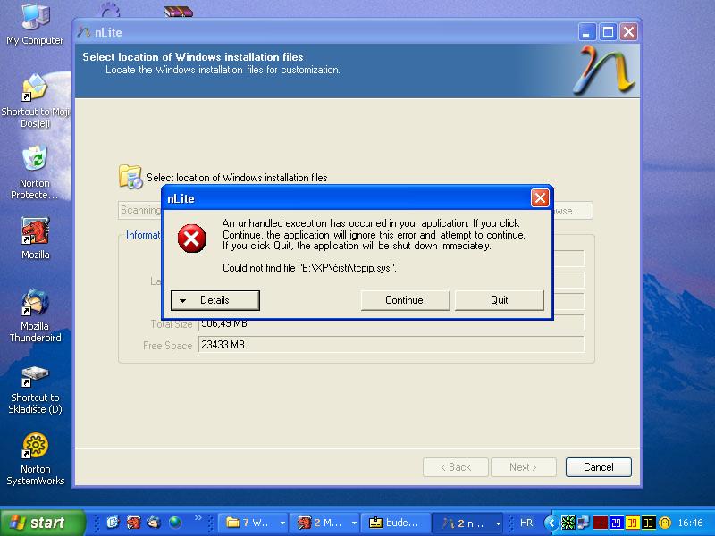Viewport: 715px width, 536px height.
Task: Close the nLite error dialog
Action: point(540,198)
